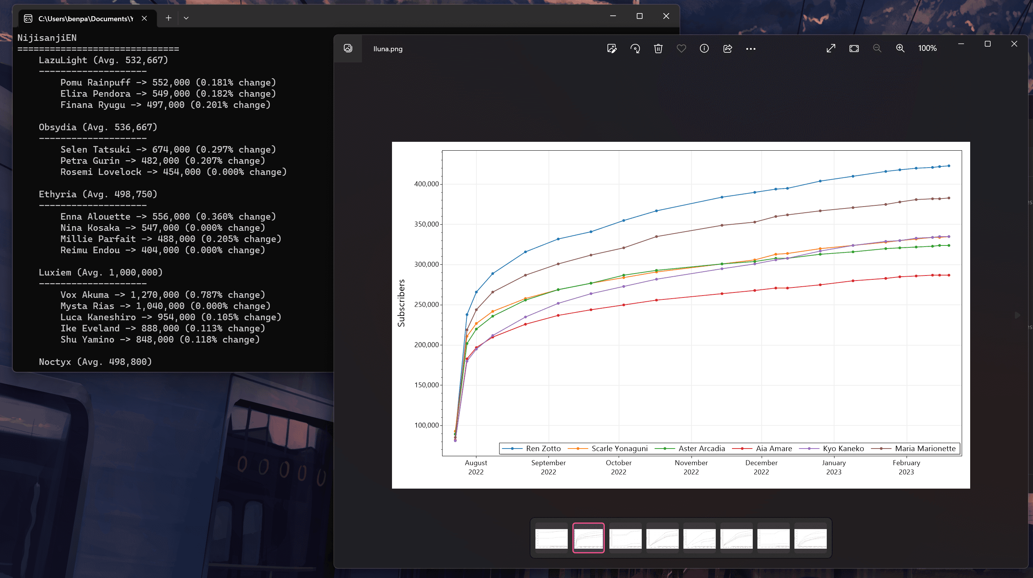Screen dimensions: 1033x578
Task: Click the 'Obsydia (Avg. 536,667)' line
Action: tap(98, 127)
